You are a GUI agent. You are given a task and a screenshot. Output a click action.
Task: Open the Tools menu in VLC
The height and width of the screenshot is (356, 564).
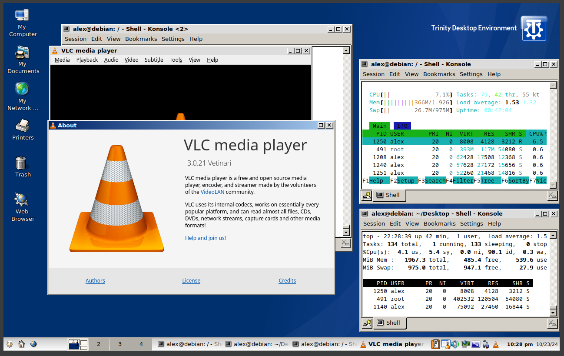[x=176, y=60]
